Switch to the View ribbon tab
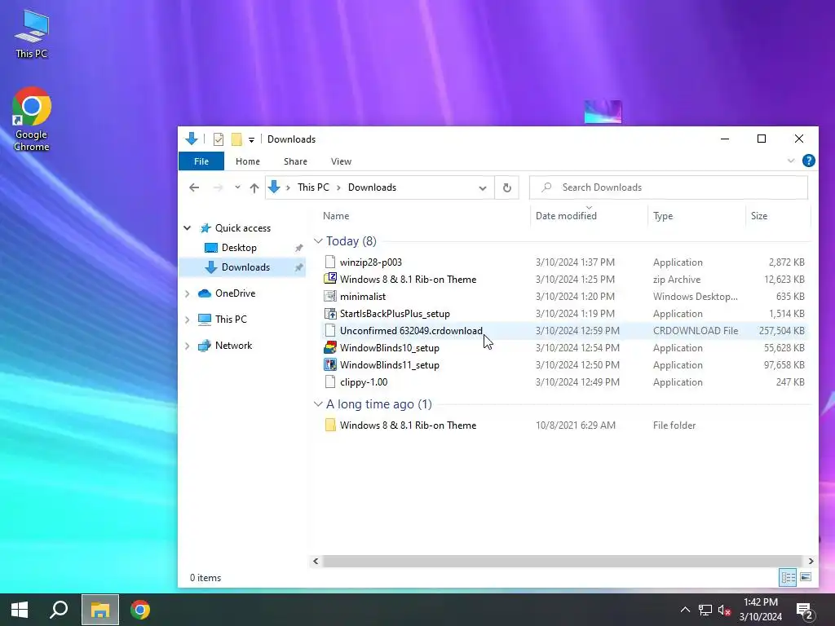This screenshot has width=835, height=626. coord(341,161)
